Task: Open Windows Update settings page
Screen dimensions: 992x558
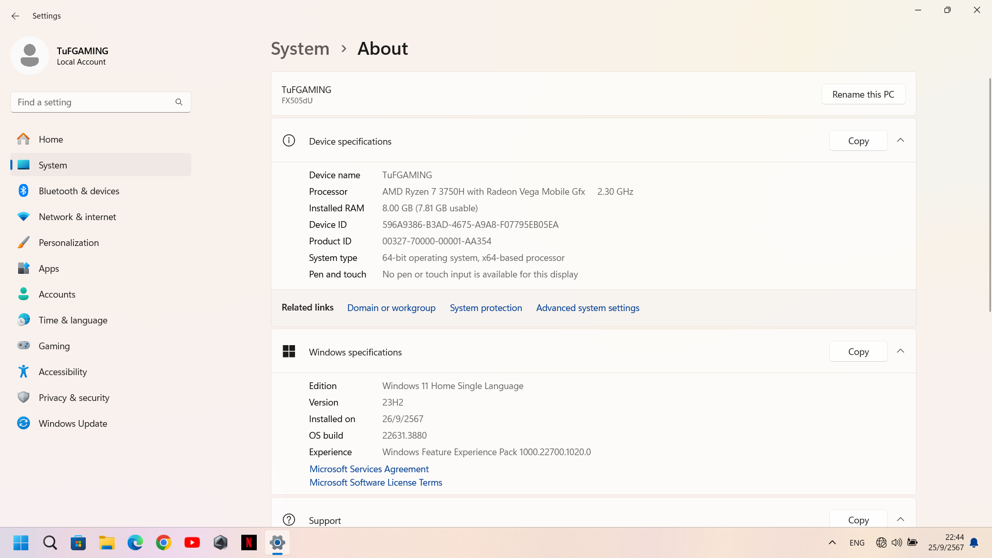Action: (101, 423)
